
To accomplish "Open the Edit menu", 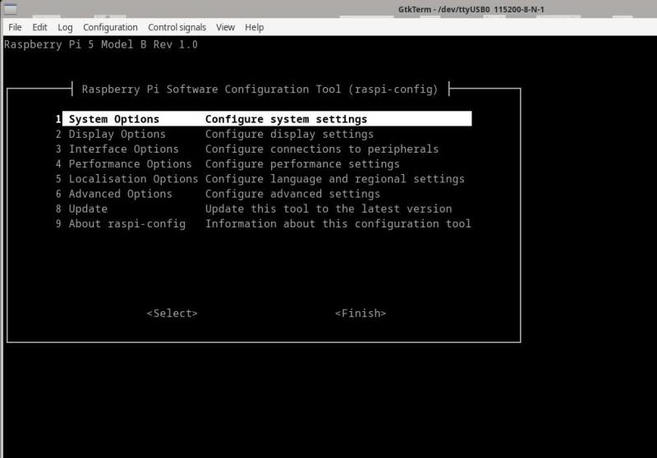I will (39, 27).
